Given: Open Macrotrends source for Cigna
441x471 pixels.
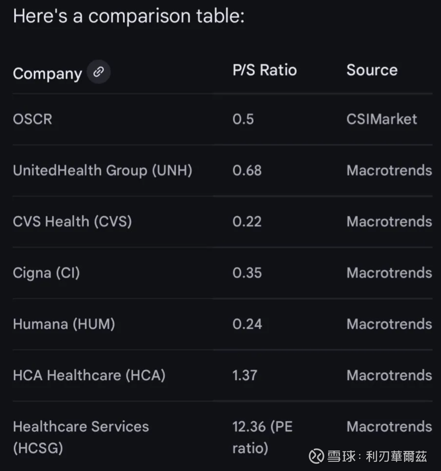Looking at the screenshot, I should [389, 273].
